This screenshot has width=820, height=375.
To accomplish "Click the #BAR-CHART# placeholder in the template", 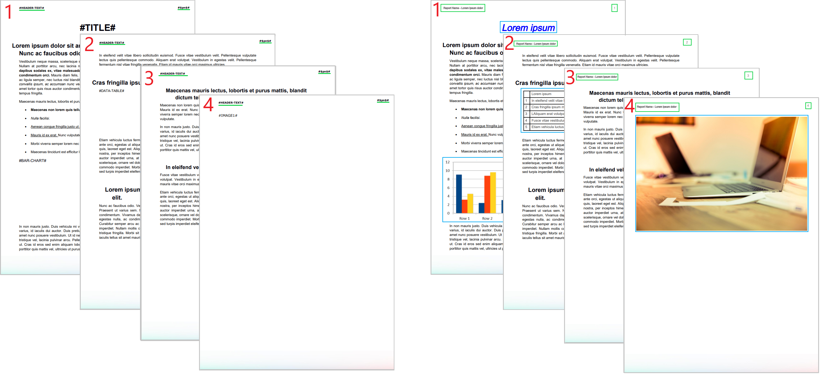I will 32,161.
